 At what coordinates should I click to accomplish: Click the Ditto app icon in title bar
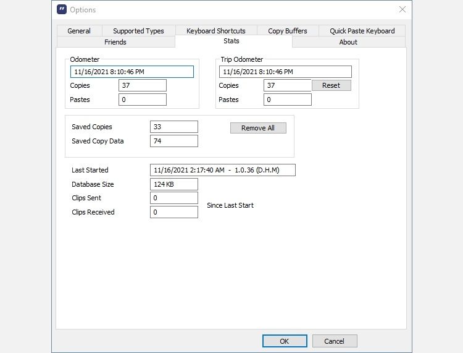coord(62,9)
